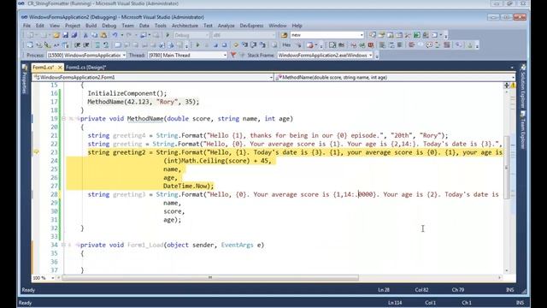Click the red flag threads icon

(233, 55)
